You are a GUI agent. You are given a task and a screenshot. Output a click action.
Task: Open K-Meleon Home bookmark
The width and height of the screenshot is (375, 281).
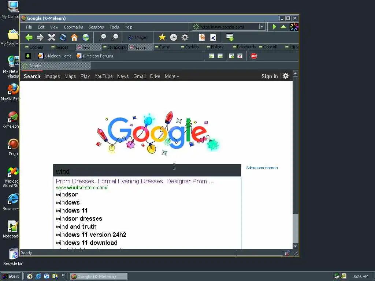[x=55, y=56]
